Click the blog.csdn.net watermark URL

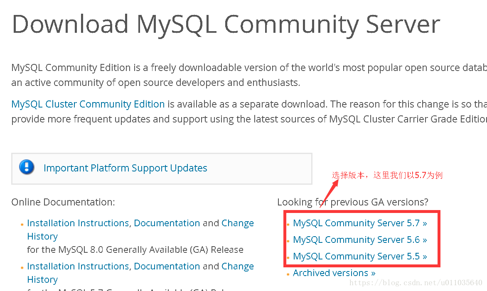point(416,283)
